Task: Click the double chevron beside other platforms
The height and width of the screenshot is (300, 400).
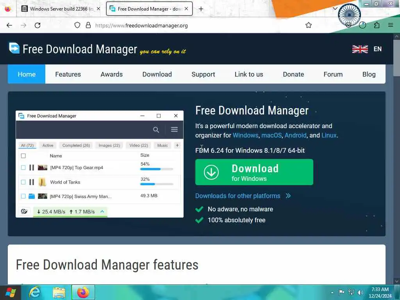Action: click(x=288, y=196)
